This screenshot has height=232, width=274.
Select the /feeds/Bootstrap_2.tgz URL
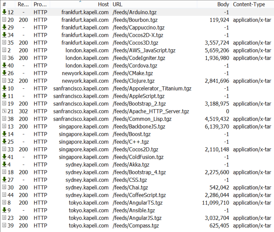point(139,104)
